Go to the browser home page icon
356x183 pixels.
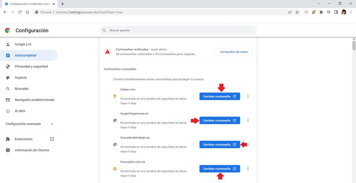27,12
